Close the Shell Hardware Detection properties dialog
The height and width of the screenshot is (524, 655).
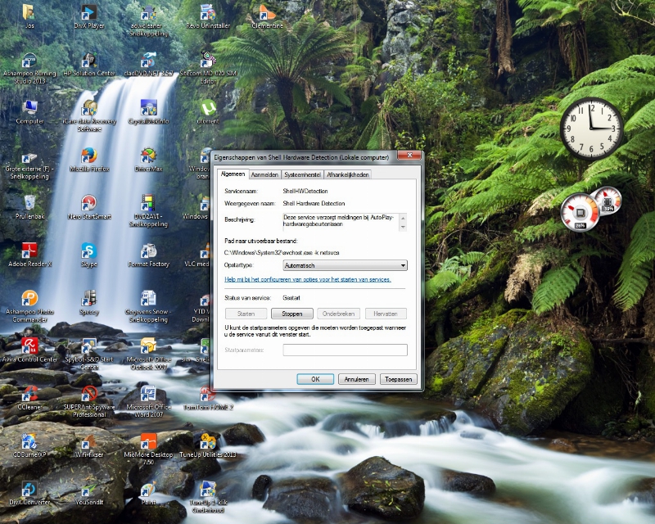pos(409,155)
